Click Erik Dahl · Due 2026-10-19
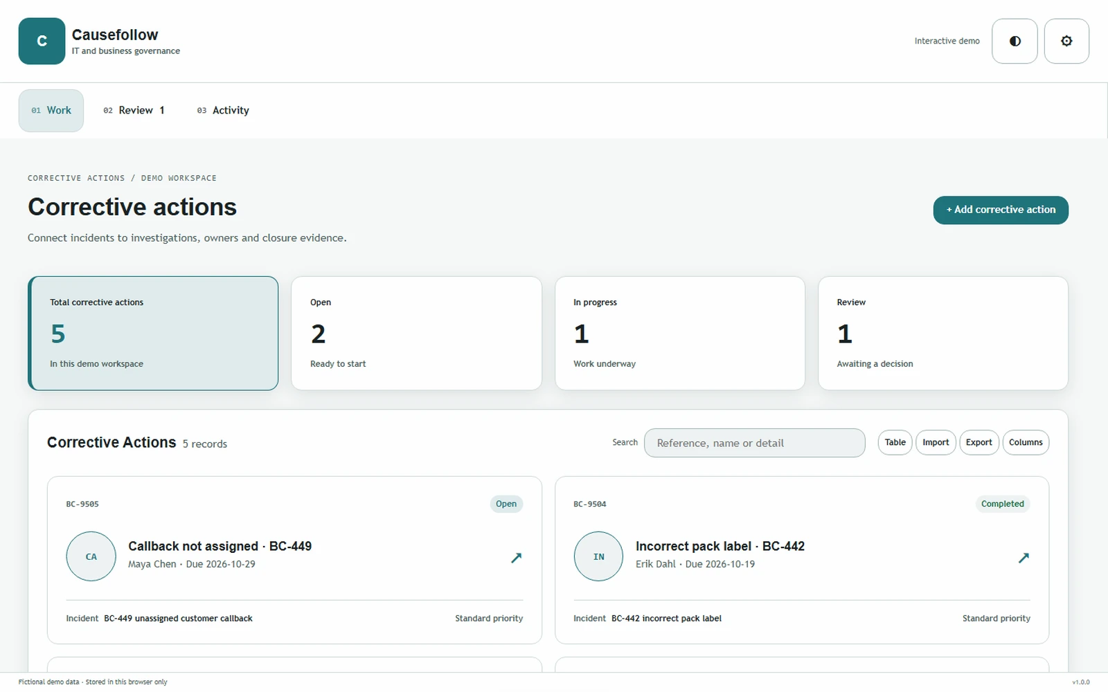Image resolution: width=1108 pixels, height=692 pixels. pyautogui.click(x=695, y=564)
